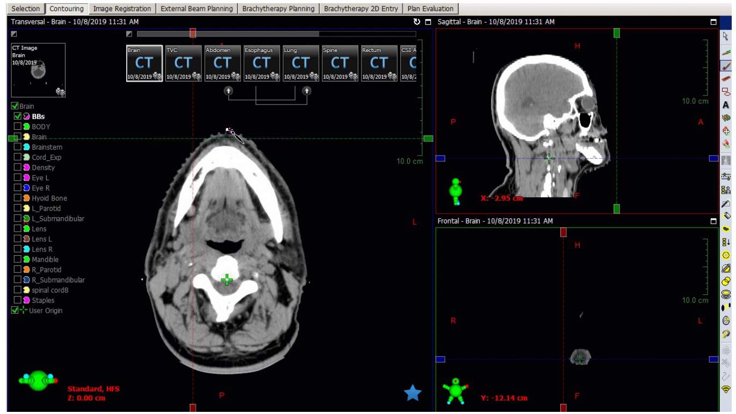736x414 pixels.
Task: Click the yellow Wi-Fi shaped icon
Action: coord(726,389)
